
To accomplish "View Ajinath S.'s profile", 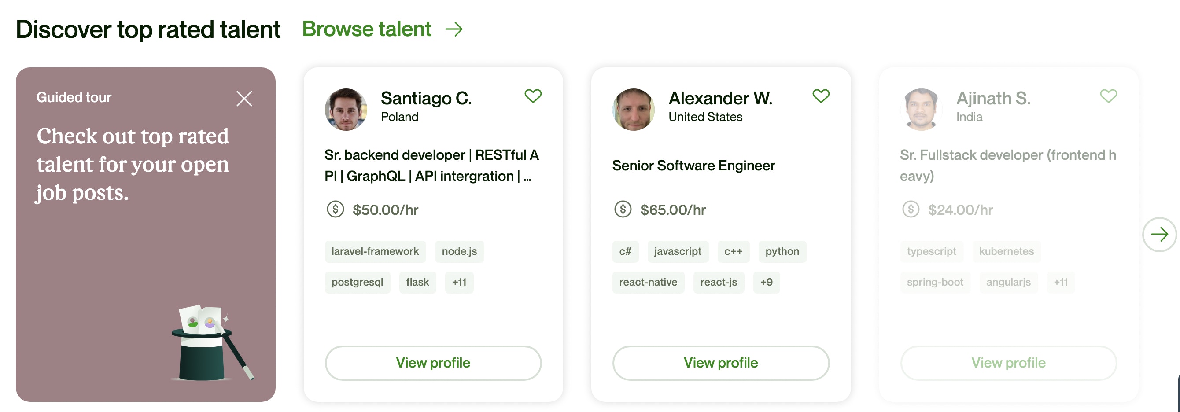I will tap(1008, 363).
